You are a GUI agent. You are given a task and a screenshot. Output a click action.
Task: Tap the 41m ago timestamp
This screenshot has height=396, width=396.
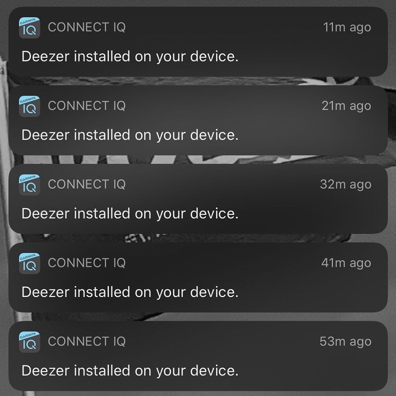tap(346, 263)
